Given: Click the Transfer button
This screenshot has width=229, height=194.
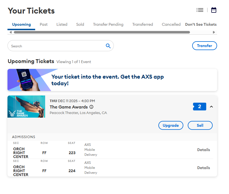Looking at the screenshot, I should tap(204, 46).
